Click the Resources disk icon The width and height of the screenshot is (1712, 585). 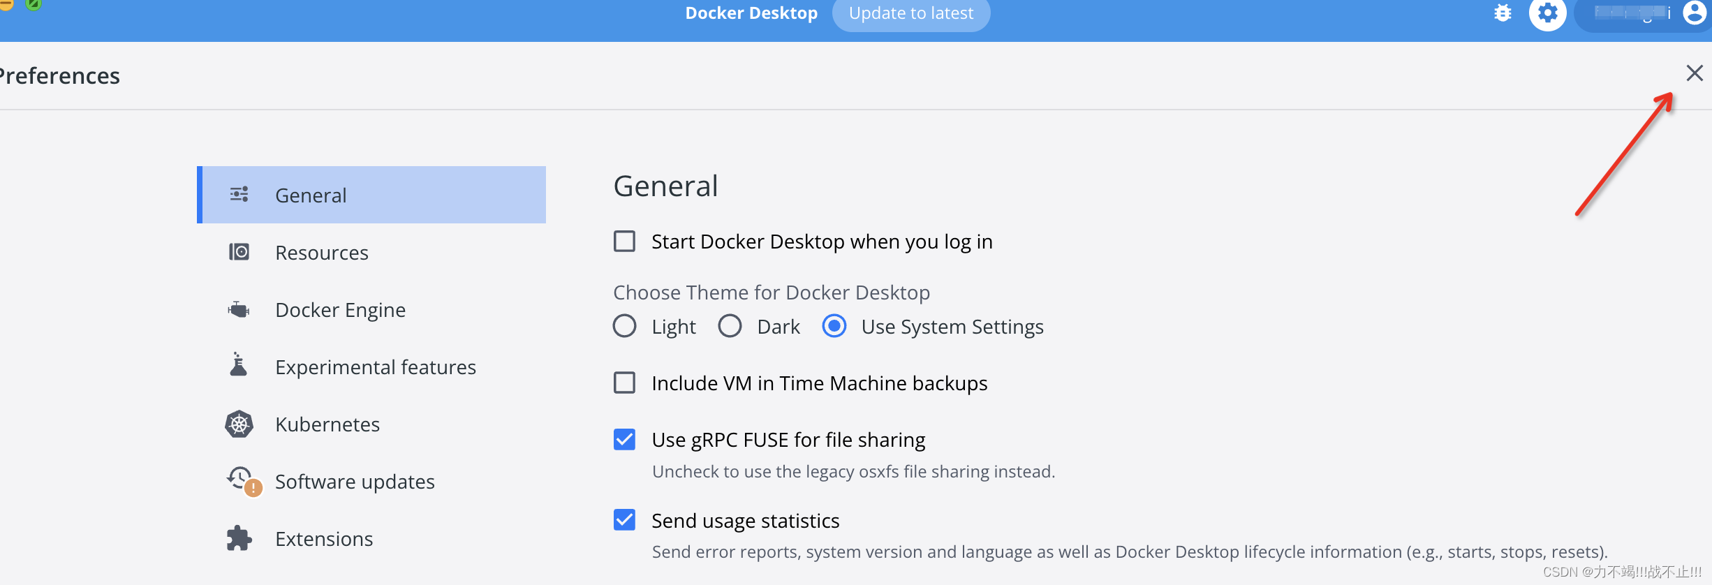pos(239,251)
